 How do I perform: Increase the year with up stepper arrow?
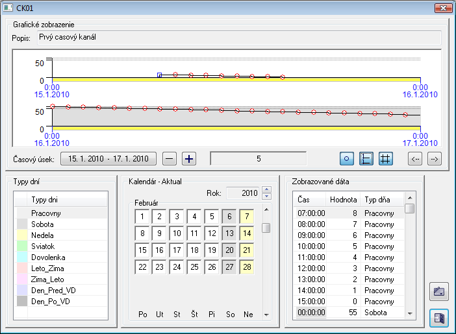(x=266, y=189)
